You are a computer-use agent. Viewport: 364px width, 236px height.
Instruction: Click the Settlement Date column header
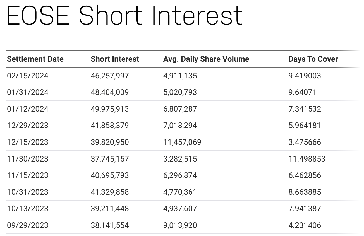pyautogui.click(x=35, y=59)
